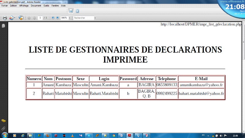The width and height of the screenshot is (245, 138).
Task: Click the scrollbar down arrow
Action: pyautogui.click(x=243, y=132)
